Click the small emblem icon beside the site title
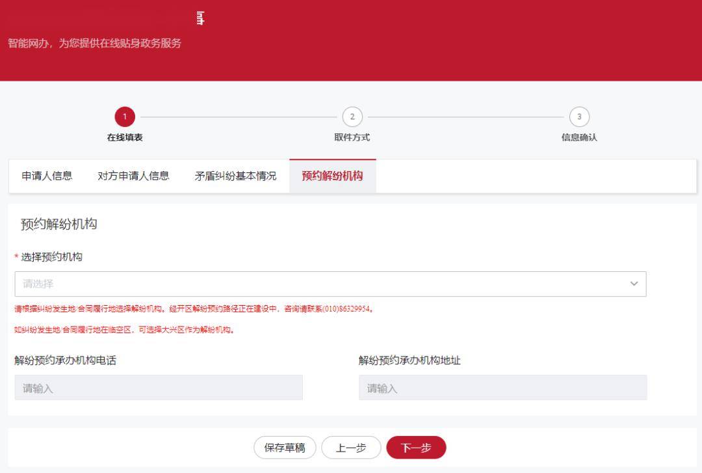 pyautogui.click(x=200, y=18)
